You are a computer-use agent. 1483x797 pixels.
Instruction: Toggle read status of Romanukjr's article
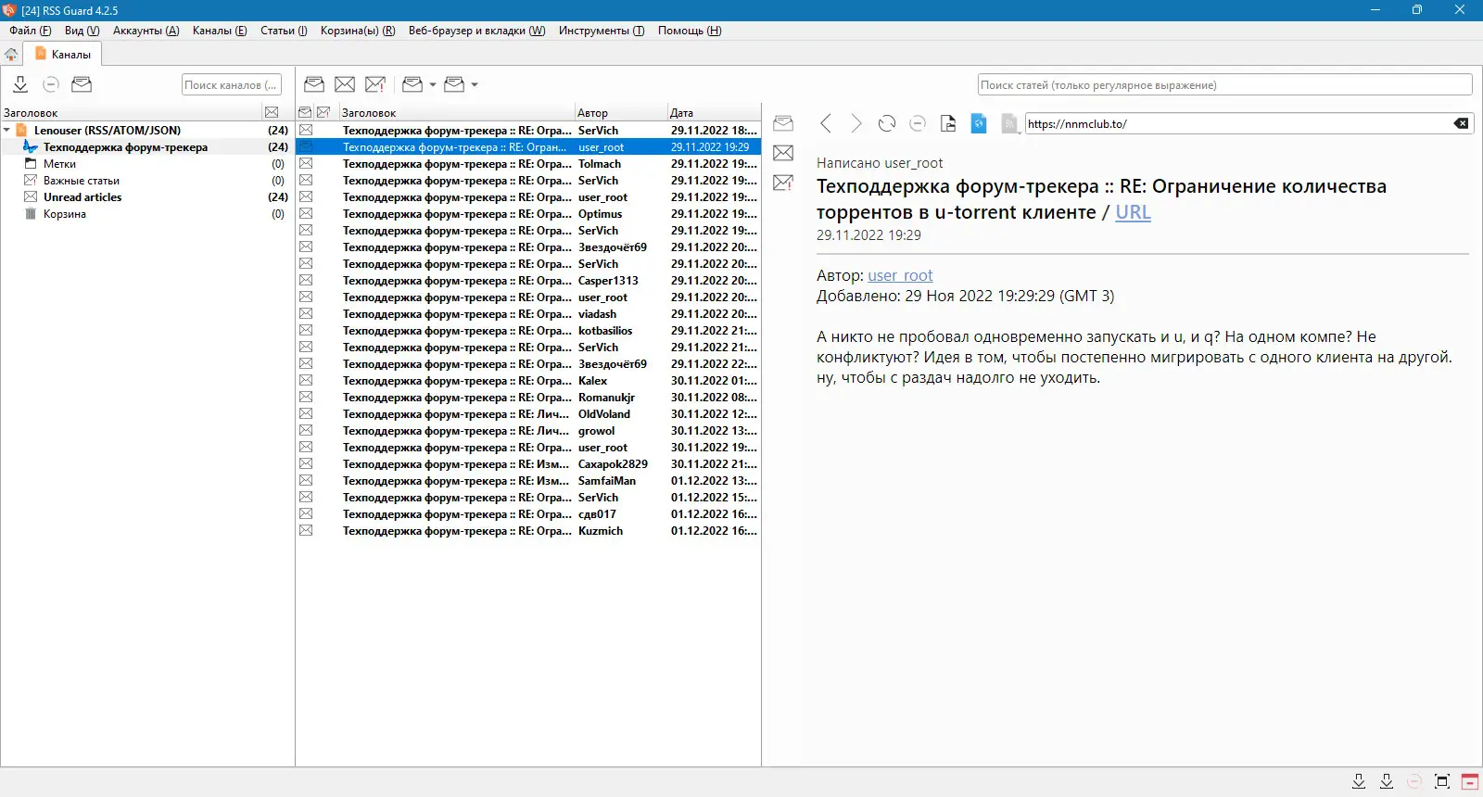tap(306, 398)
